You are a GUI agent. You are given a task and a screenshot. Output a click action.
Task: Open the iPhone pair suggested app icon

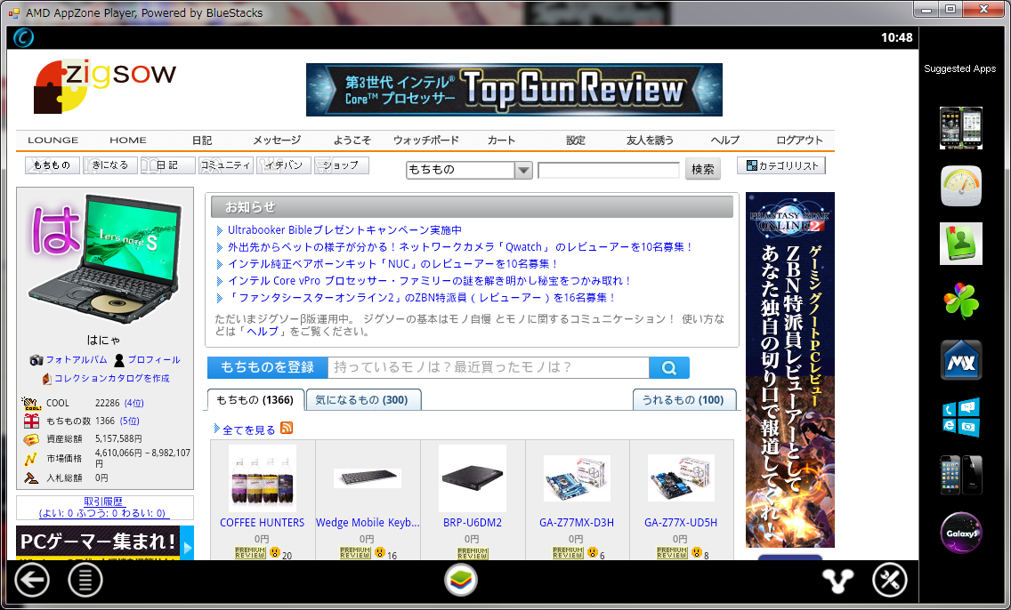coord(960,475)
